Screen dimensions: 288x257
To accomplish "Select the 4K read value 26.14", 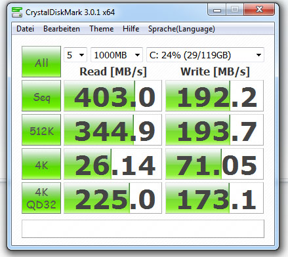I will click(113, 164).
